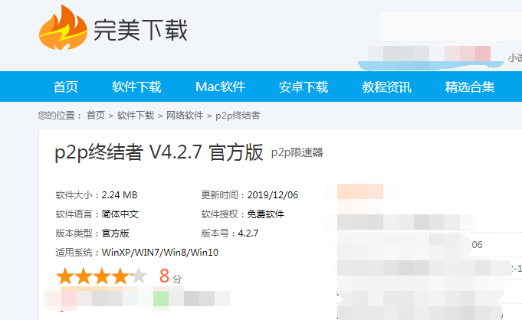Focus the search box at top

(451, 27)
